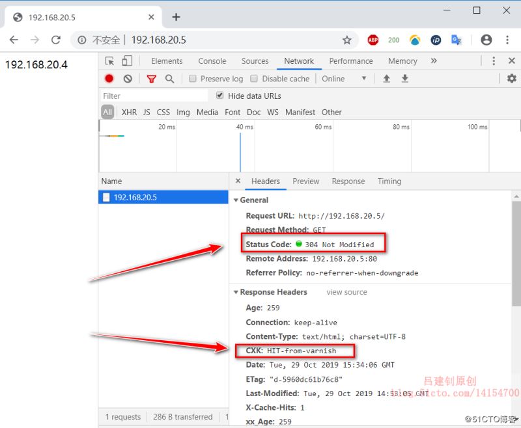Clear the network requests log

128,79
